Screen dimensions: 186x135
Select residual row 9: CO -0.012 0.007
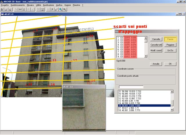click(130, 57)
